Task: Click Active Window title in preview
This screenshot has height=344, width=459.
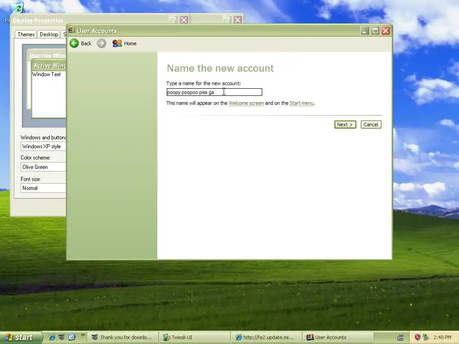Action: click(x=50, y=65)
